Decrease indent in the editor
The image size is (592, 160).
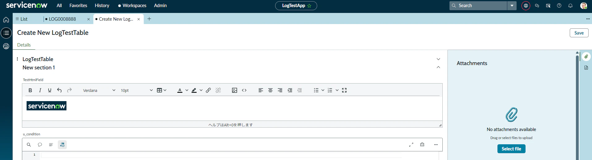click(300, 90)
